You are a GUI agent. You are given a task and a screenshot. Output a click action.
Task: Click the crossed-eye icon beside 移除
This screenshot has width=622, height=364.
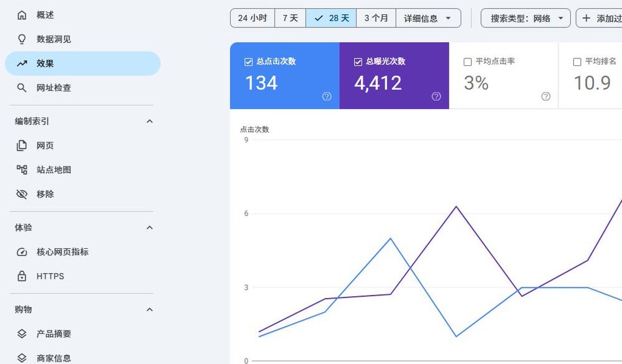(x=22, y=194)
